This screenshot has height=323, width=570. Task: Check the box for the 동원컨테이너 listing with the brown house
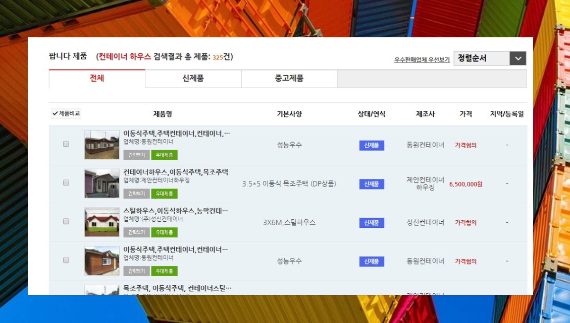(x=66, y=260)
